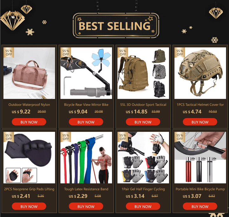
Task: Click BUY NOW under Bicycle Rear View Mirror
Action: [x=86, y=122]
